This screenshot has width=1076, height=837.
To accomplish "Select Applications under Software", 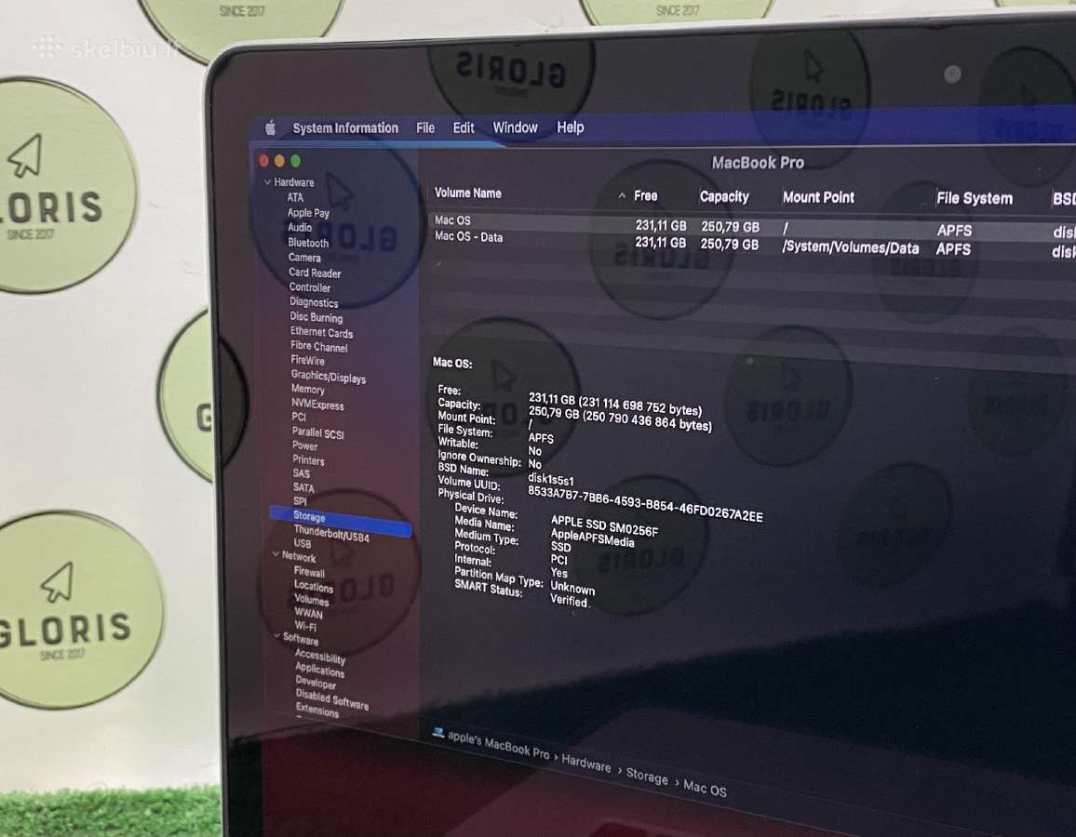I will pos(320,670).
